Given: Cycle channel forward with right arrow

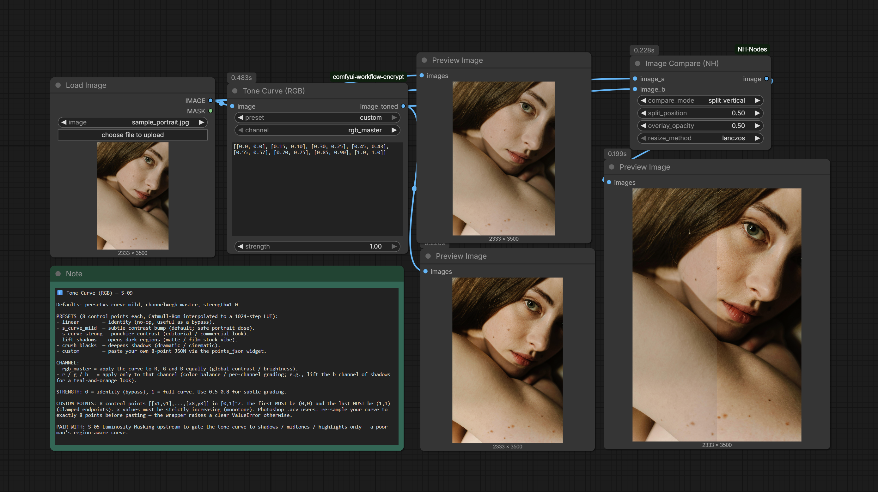Looking at the screenshot, I should (x=394, y=130).
